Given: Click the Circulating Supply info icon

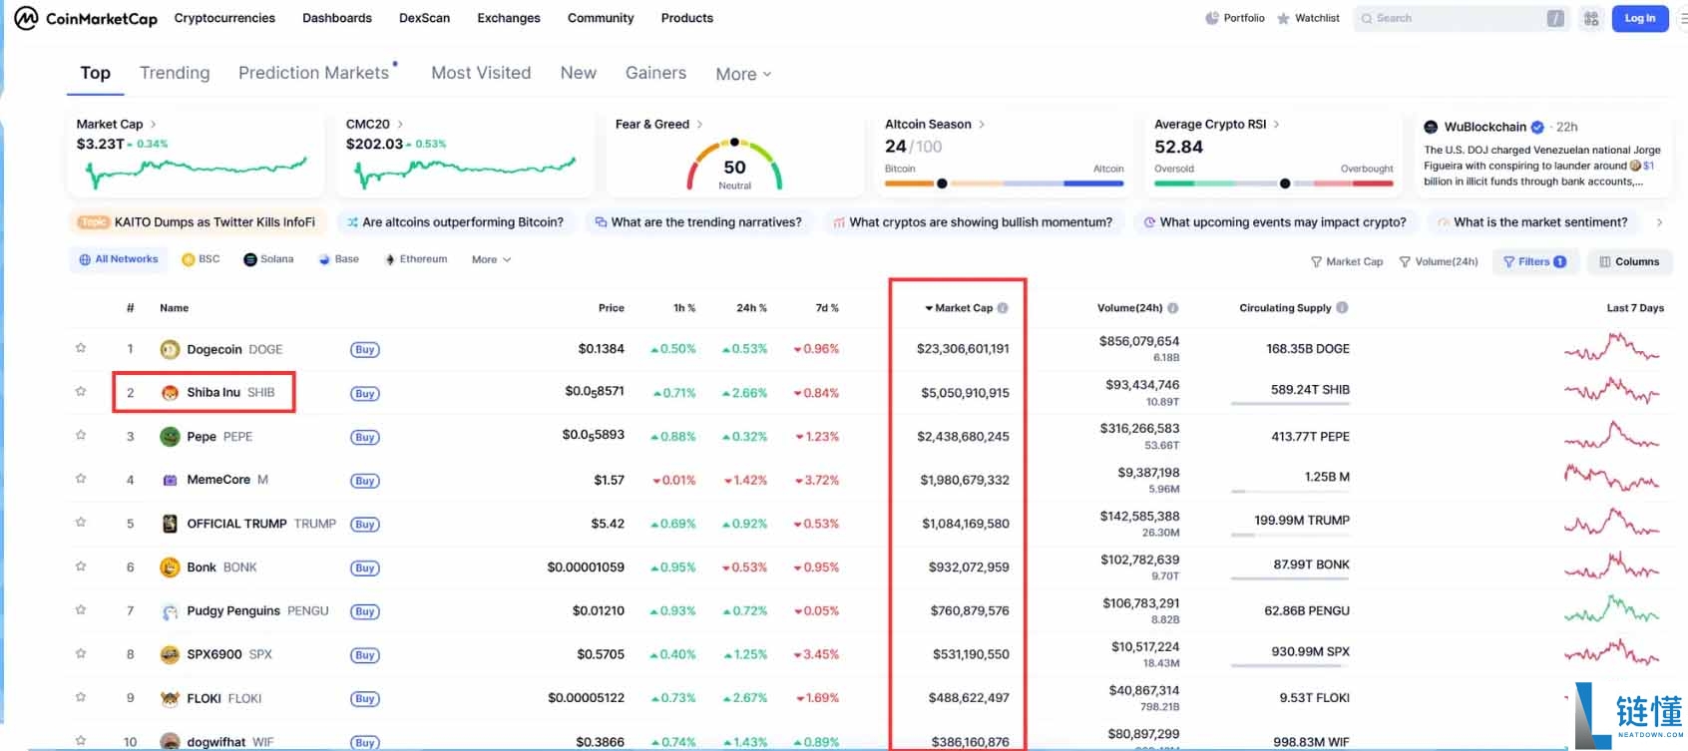Looking at the screenshot, I should pos(1342,308).
